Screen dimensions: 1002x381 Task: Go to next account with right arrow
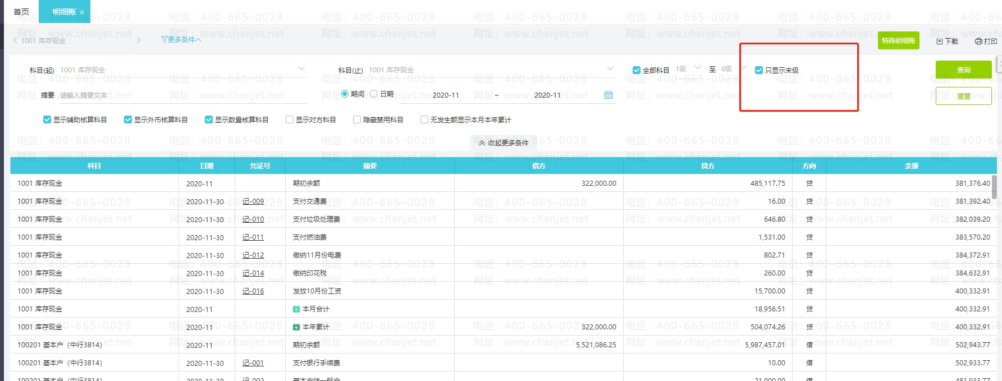click(x=139, y=40)
